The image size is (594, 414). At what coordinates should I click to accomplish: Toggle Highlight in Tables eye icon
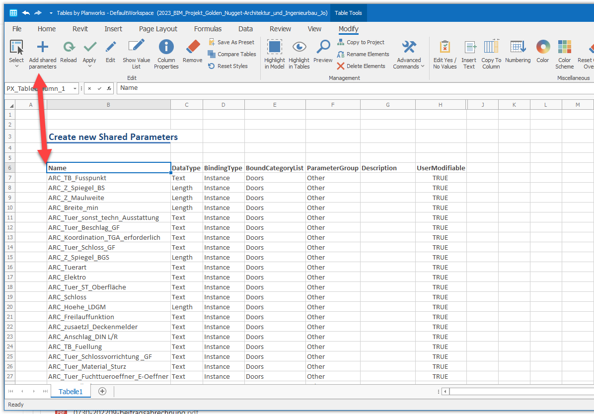pos(299,48)
